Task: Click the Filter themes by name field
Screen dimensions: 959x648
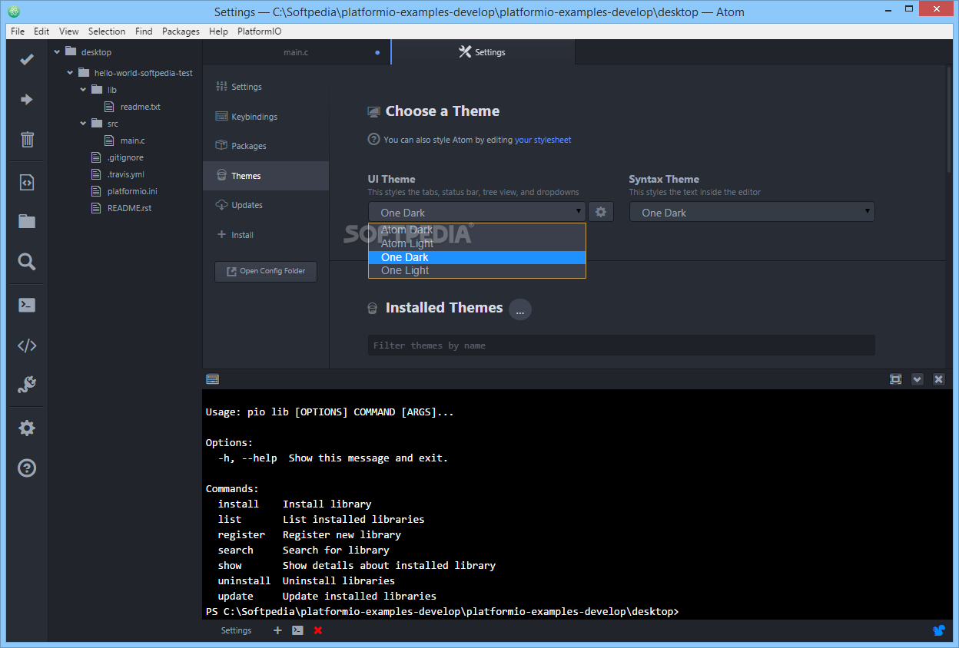Action: (621, 345)
